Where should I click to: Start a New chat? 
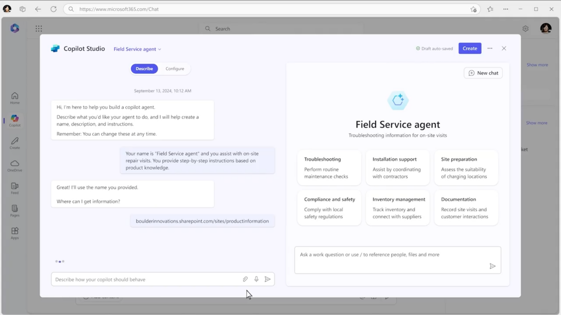click(x=483, y=73)
